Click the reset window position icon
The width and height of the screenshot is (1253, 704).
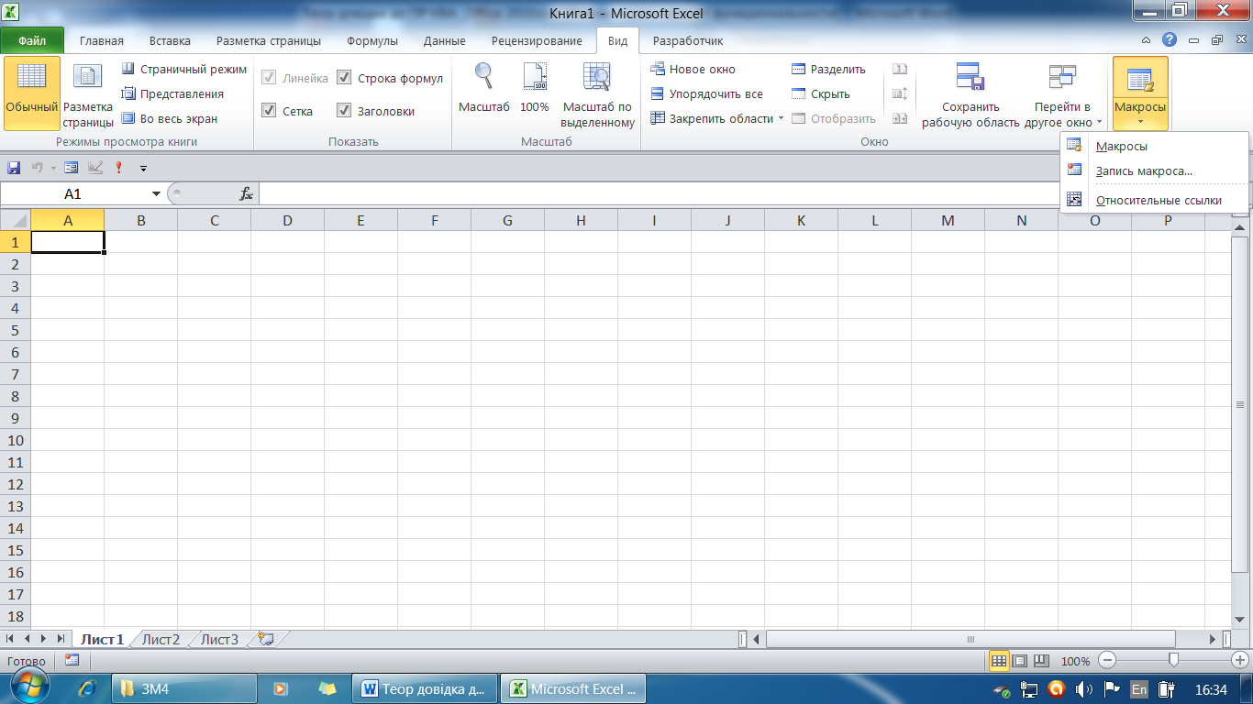click(x=900, y=118)
